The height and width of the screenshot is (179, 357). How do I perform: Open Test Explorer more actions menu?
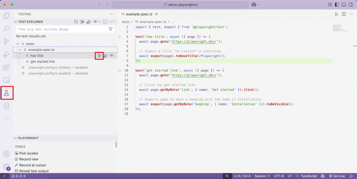pos(112,22)
